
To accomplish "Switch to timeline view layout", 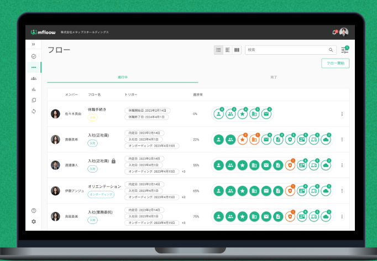I will 228,50.
